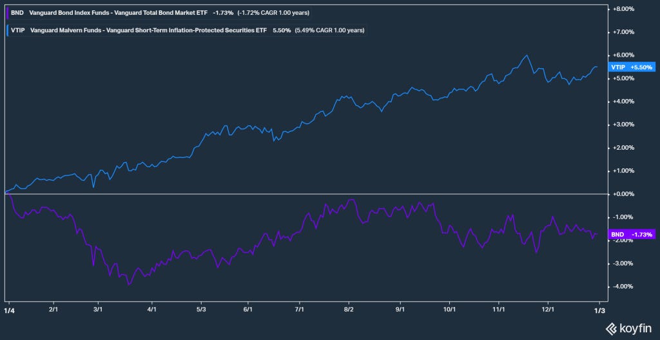
Task: Click the Short-Term Inflation-Protected Securities ETF name
Action: tap(149, 30)
